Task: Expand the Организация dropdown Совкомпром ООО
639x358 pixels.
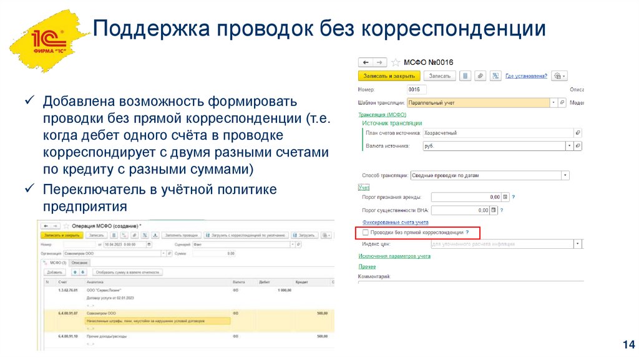Action: tap(163, 253)
